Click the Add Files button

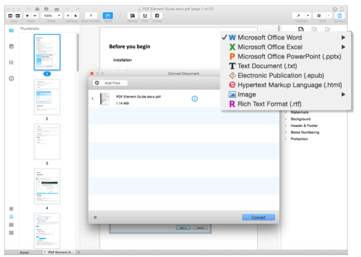click(x=110, y=83)
